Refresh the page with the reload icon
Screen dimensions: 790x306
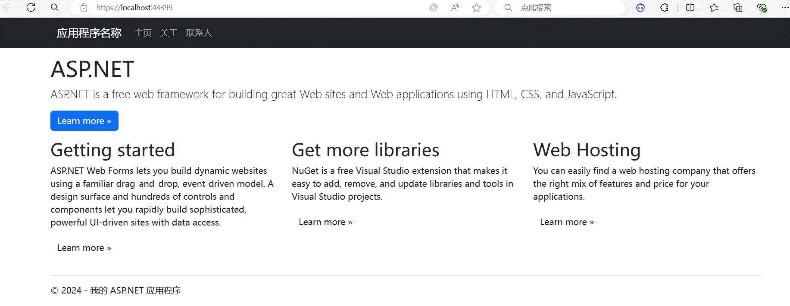click(x=31, y=7)
